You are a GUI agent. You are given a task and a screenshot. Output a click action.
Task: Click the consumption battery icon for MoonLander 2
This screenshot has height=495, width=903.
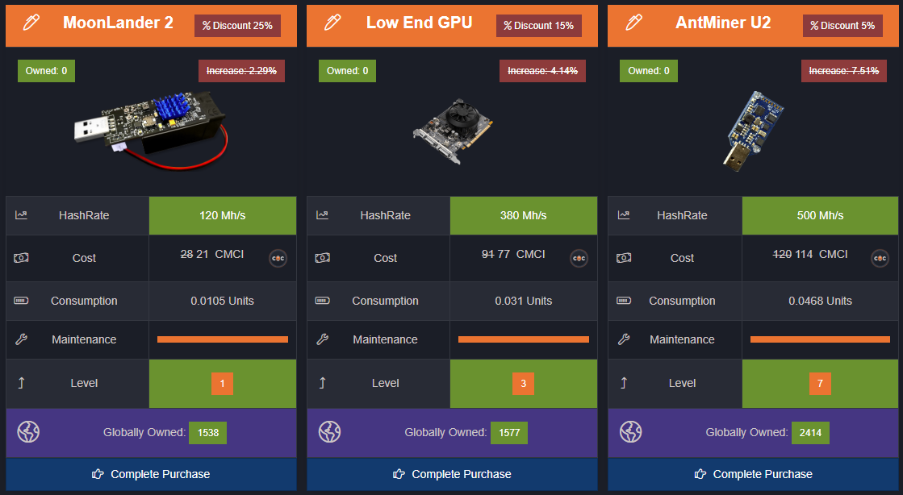[21, 301]
